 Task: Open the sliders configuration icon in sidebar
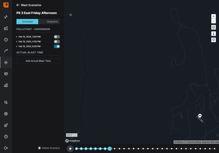[6, 102]
